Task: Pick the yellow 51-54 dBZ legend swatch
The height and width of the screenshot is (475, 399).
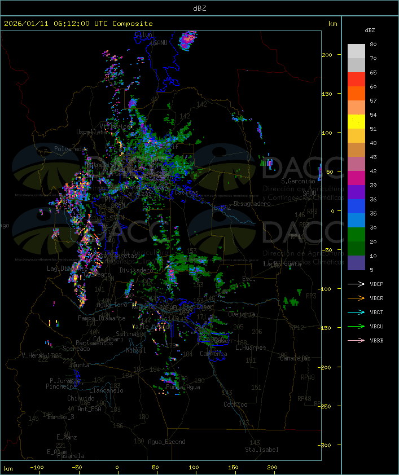Action: (x=356, y=121)
